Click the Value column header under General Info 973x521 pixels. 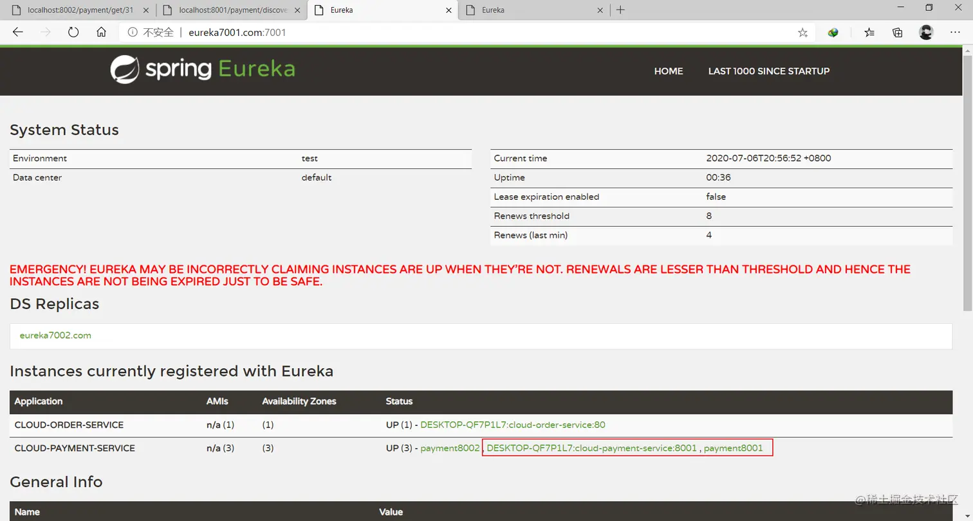(x=391, y=512)
